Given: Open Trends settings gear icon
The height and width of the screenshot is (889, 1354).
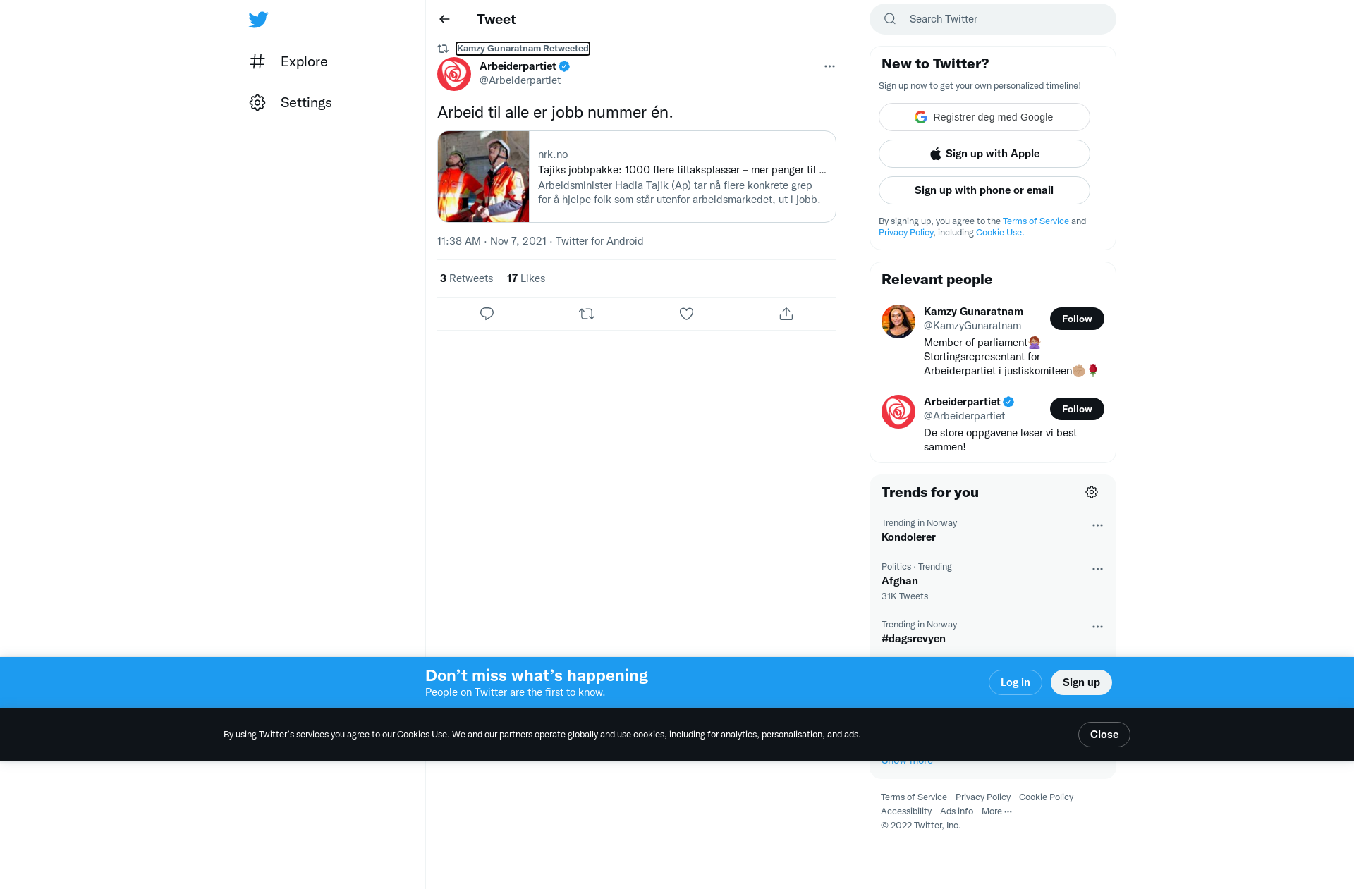Looking at the screenshot, I should pyautogui.click(x=1092, y=492).
